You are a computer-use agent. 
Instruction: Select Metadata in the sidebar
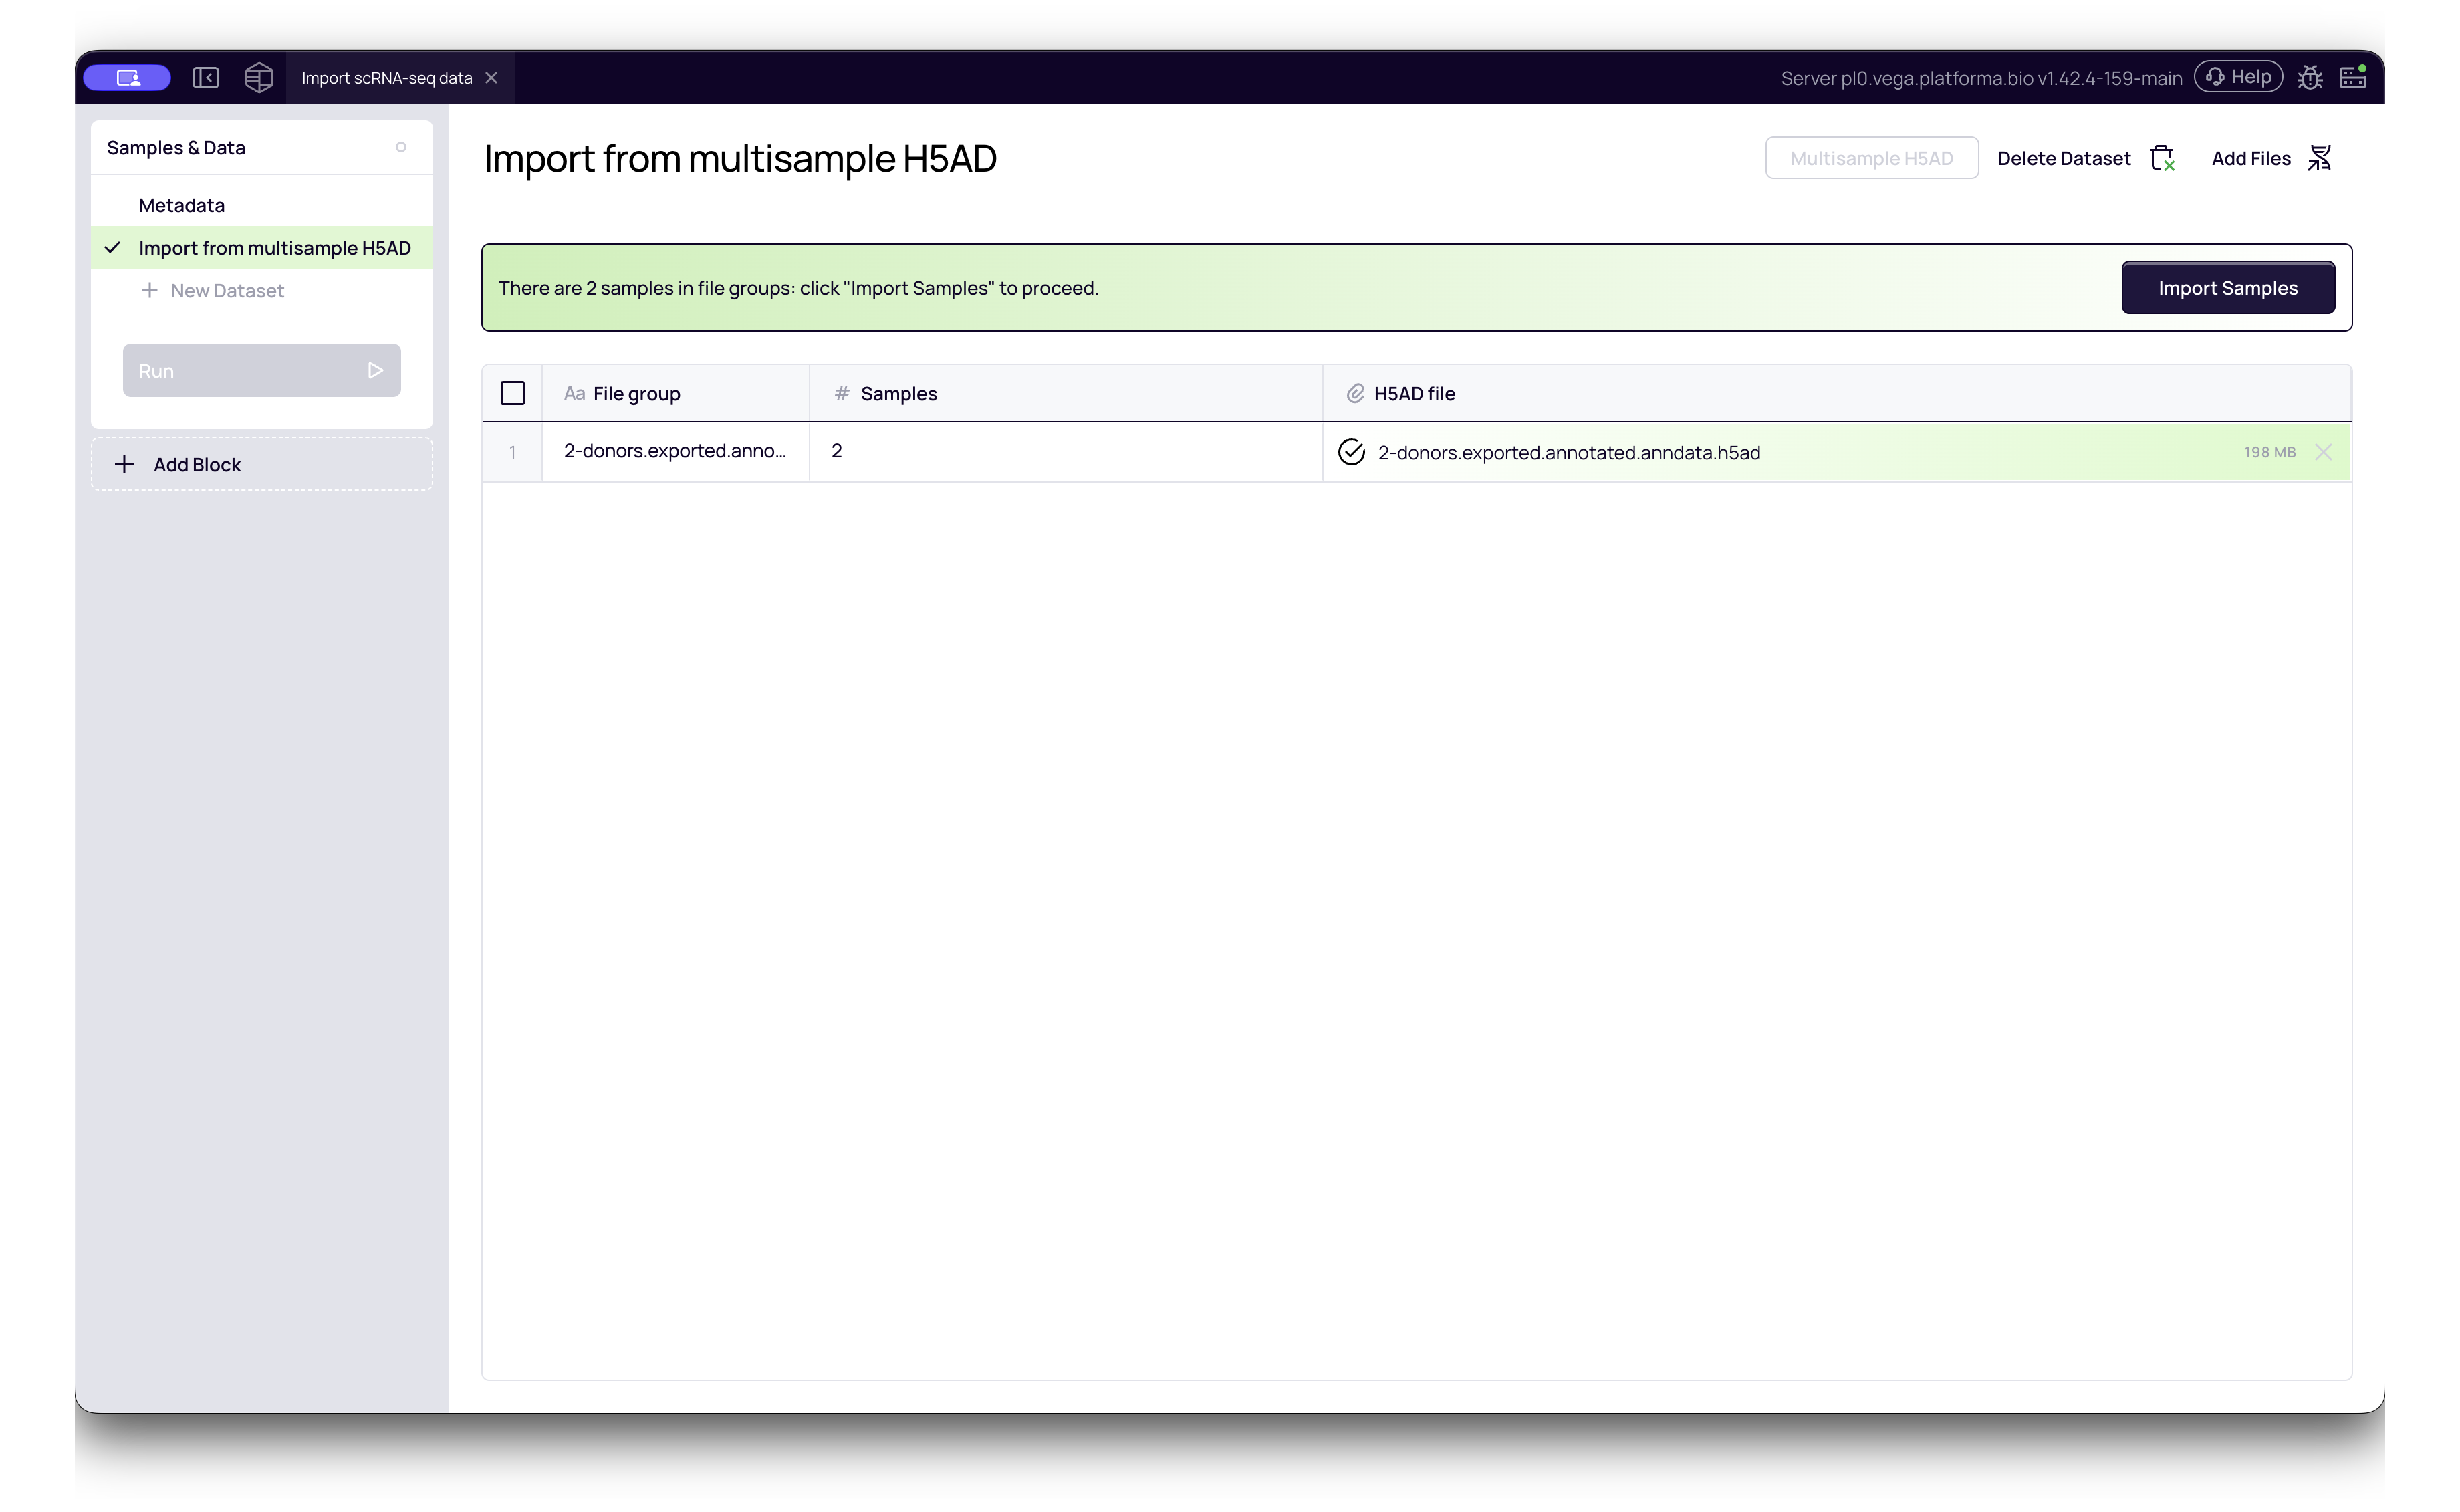pos(182,205)
